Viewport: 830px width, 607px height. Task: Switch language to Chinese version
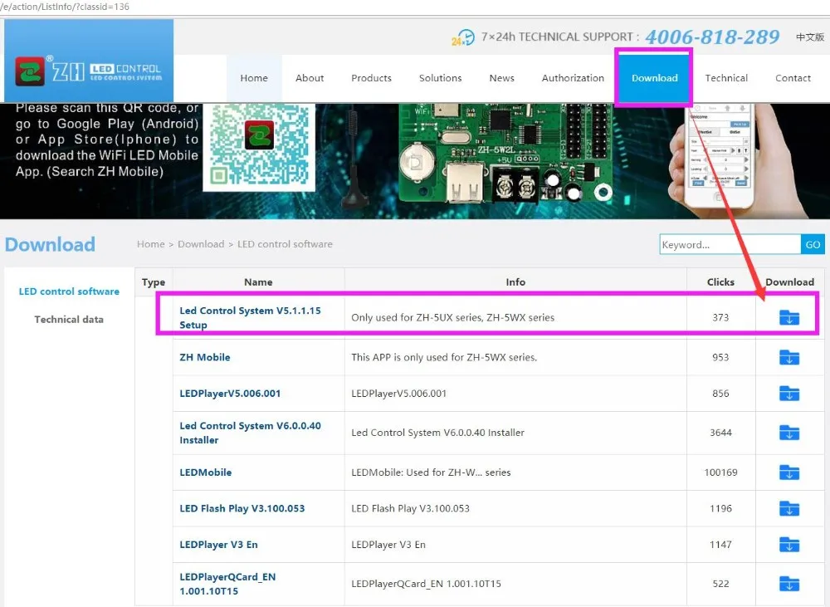pyautogui.click(x=810, y=37)
